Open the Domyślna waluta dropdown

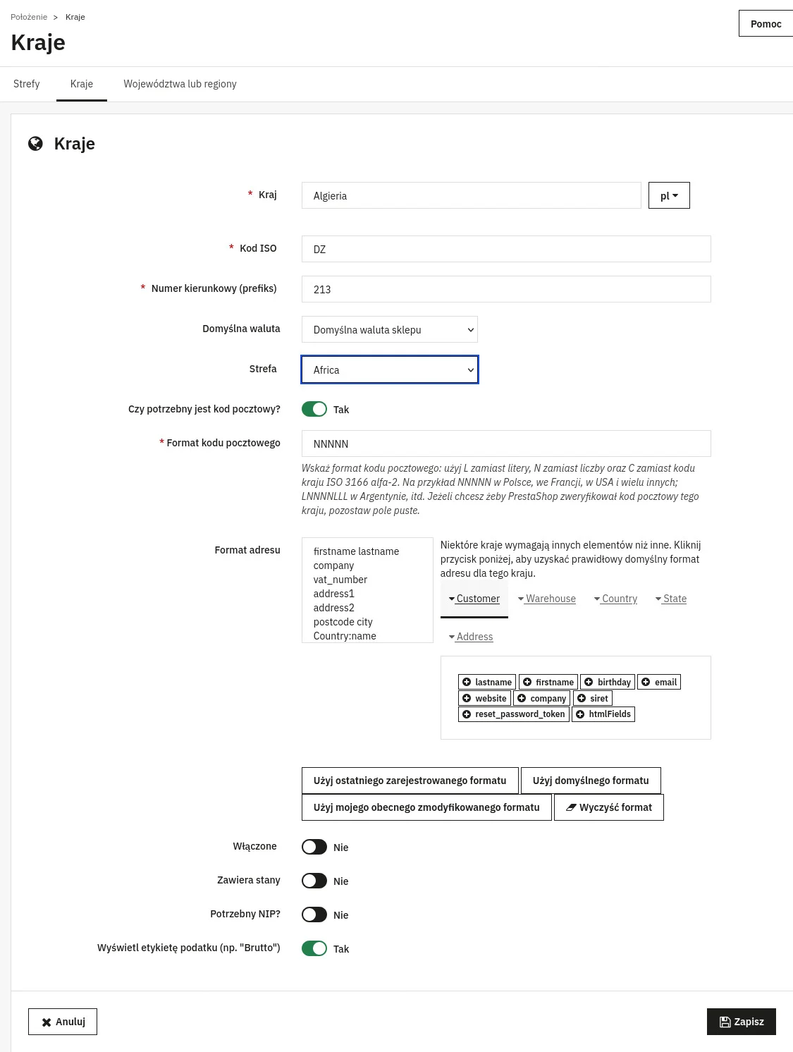click(x=390, y=329)
